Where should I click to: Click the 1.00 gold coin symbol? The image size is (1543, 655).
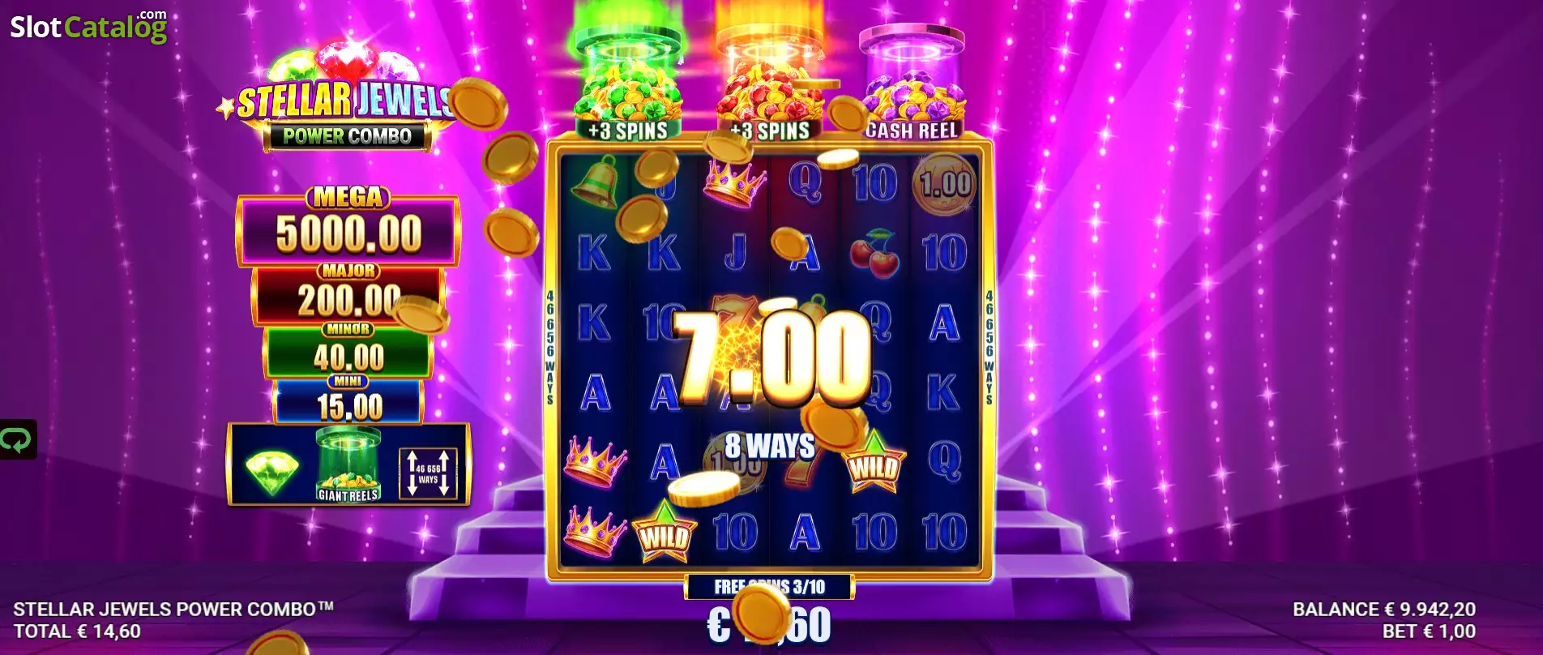pyautogui.click(x=944, y=183)
